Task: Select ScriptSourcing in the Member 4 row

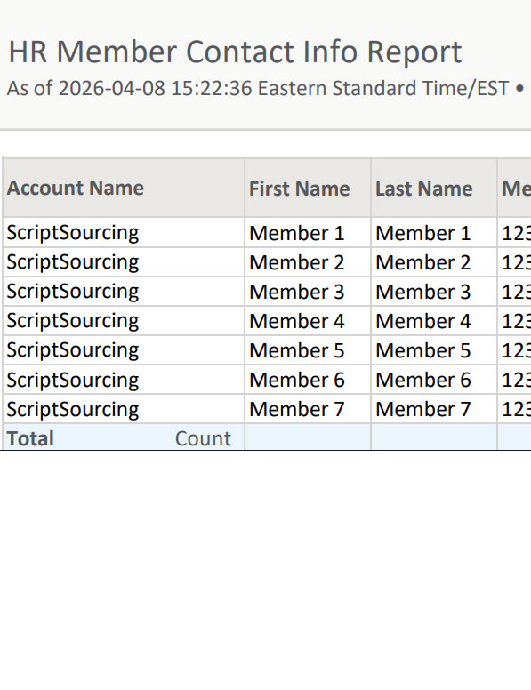Action: tap(73, 321)
